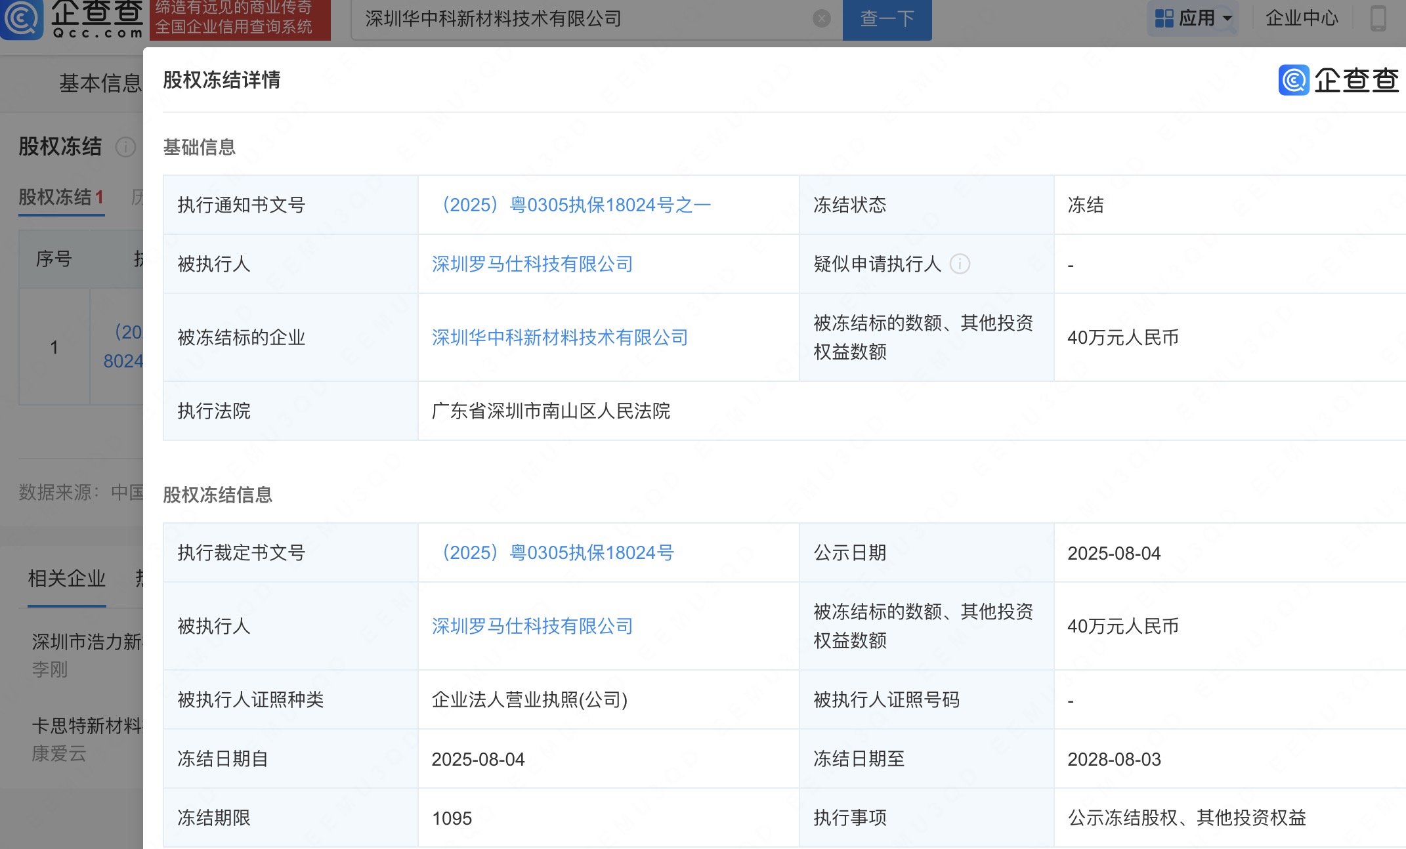Click the 数据来源 text in the background
Screen dimensions: 1406x849
(81, 492)
